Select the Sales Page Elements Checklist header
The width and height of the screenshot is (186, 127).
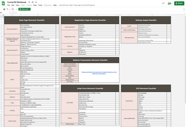pyautogui.click(x=32, y=20)
